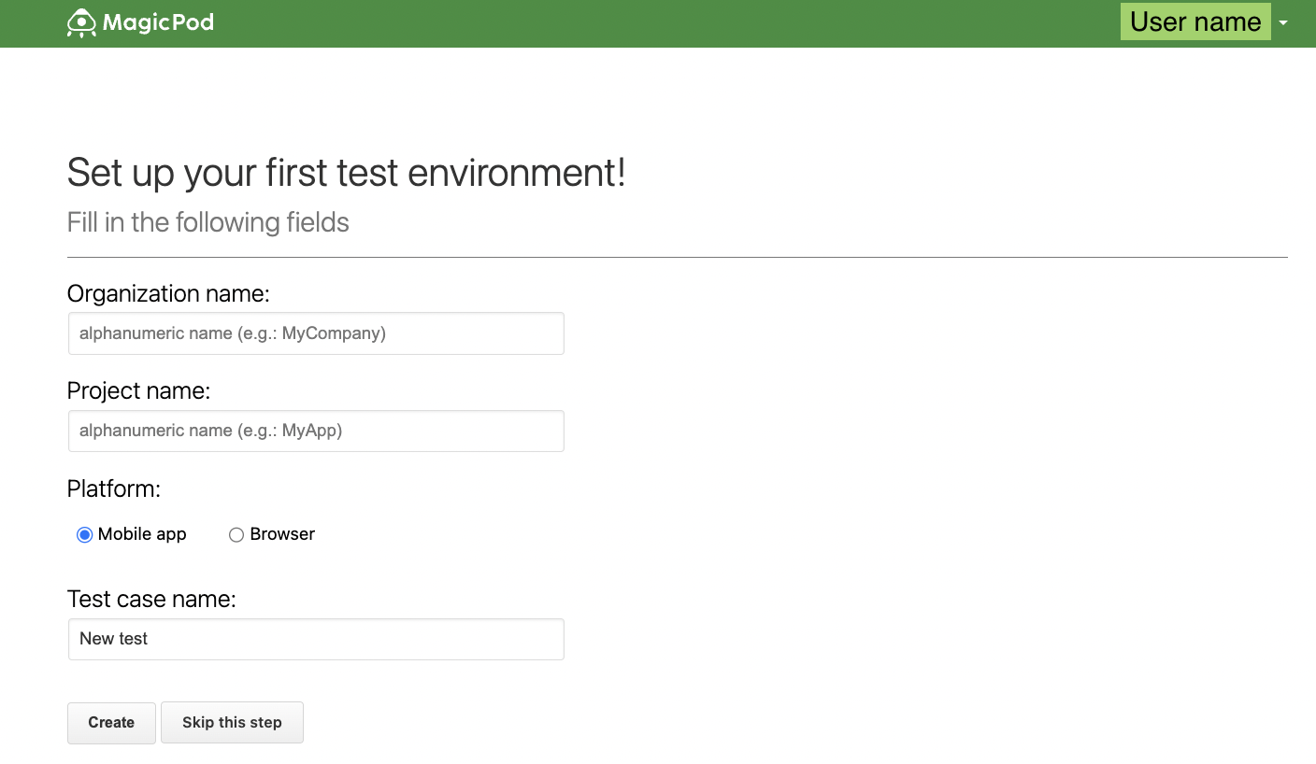This screenshot has width=1316, height=764.
Task: Focus the Organization name input field
Action: pyautogui.click(x=316, y=333)
